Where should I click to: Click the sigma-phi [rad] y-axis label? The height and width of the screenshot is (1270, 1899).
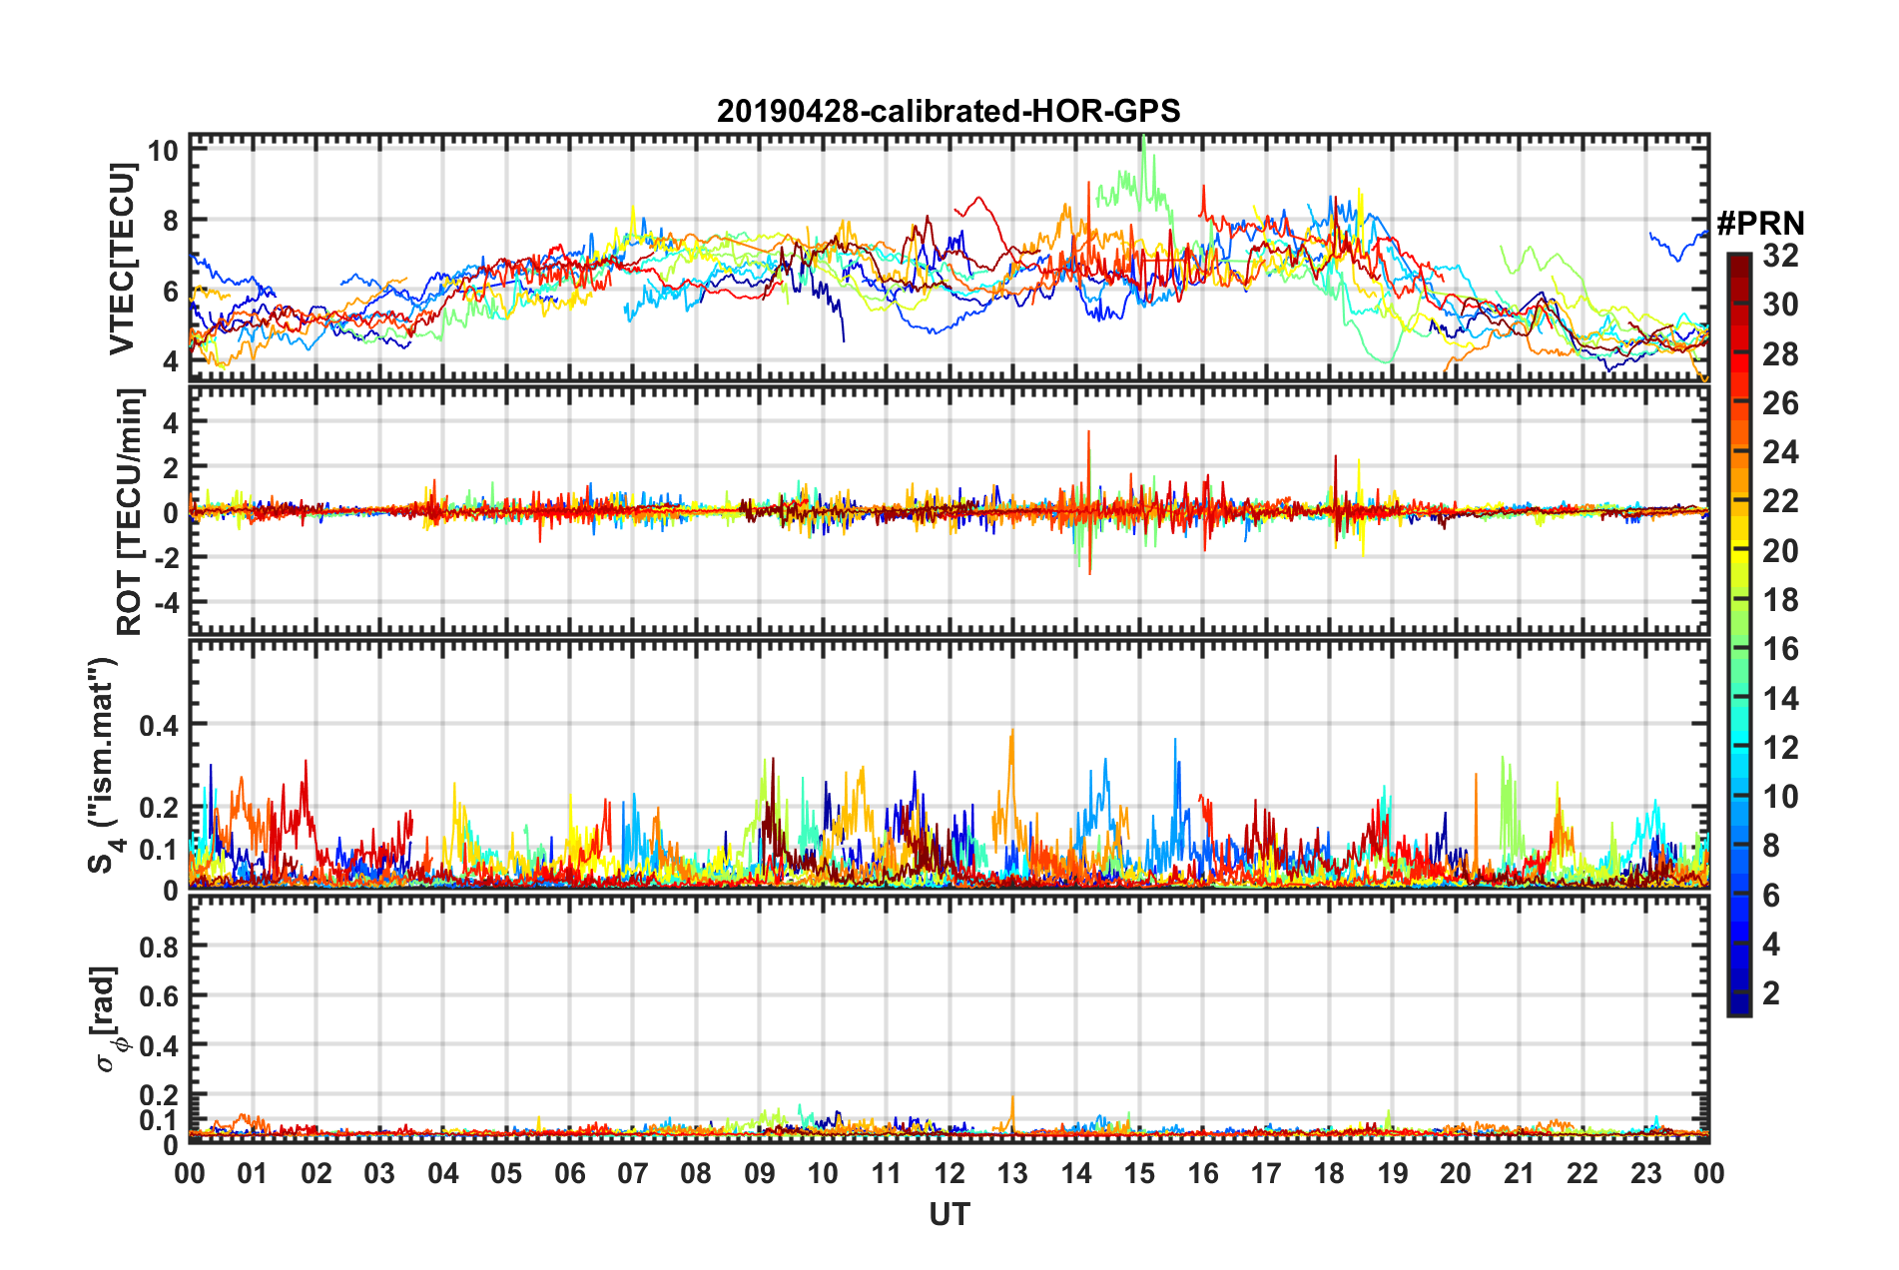pos(108,1018)
